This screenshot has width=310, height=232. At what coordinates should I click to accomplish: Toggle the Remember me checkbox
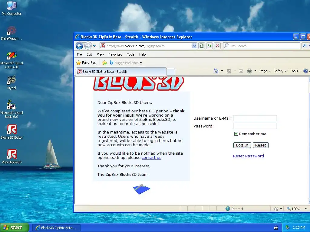236,134
